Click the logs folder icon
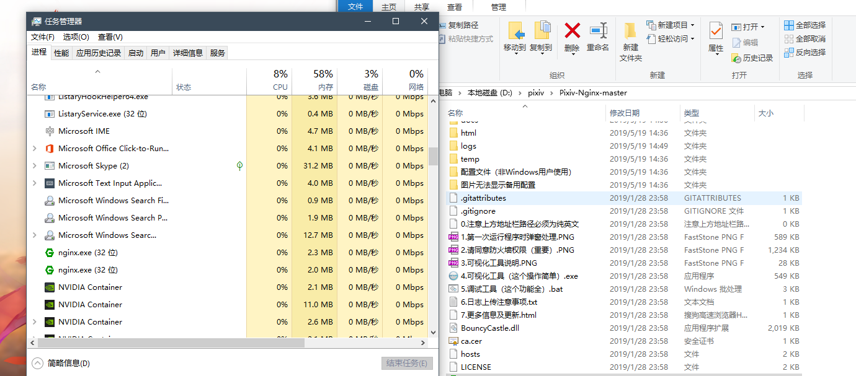This screenshot has height=376, width=856. pos(453,146)
